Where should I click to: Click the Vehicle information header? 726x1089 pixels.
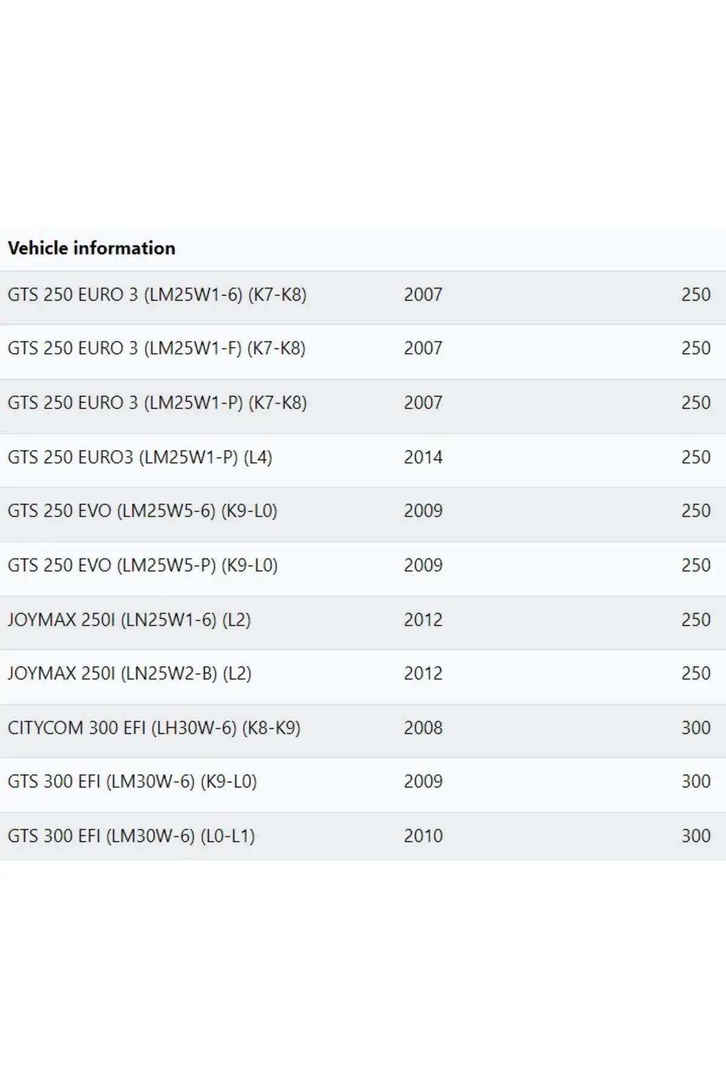pos(91,248)
